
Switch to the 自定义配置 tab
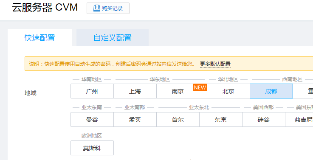tap(113, 38)
